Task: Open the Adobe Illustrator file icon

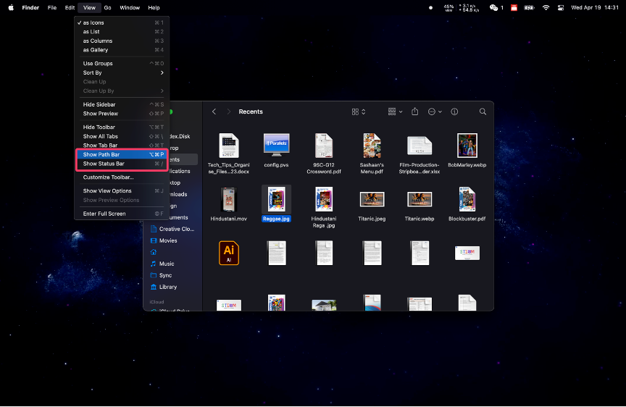Action: point(229,252)
